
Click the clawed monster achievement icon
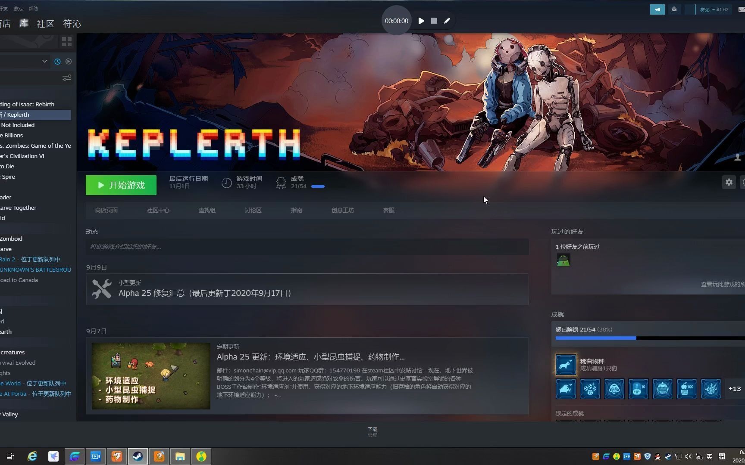pyautogui.click(x=711, y=389)
